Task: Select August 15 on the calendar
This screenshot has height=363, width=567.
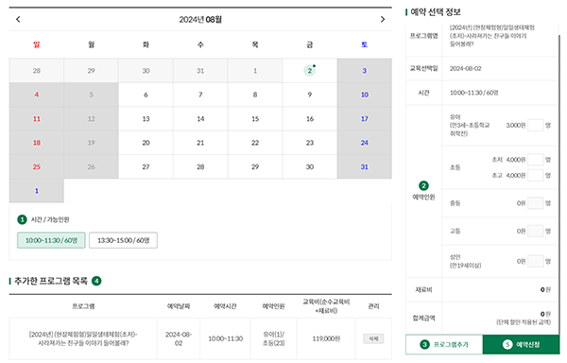Action: click(x=255, y=118)
